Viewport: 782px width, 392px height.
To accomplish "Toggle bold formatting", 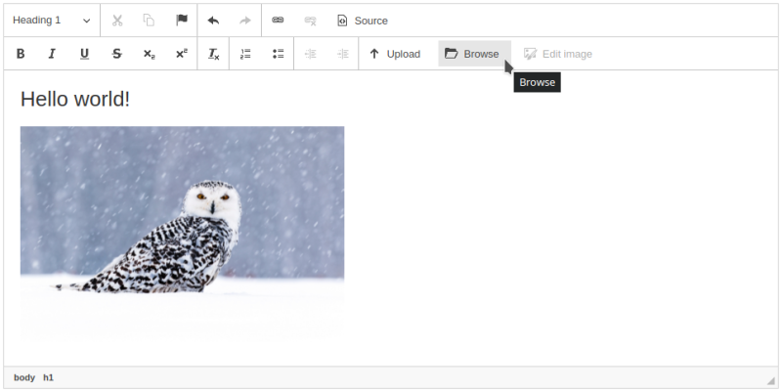I will click(21, 54).
